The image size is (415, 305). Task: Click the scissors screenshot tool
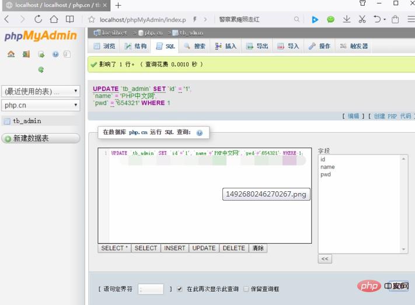362,19
